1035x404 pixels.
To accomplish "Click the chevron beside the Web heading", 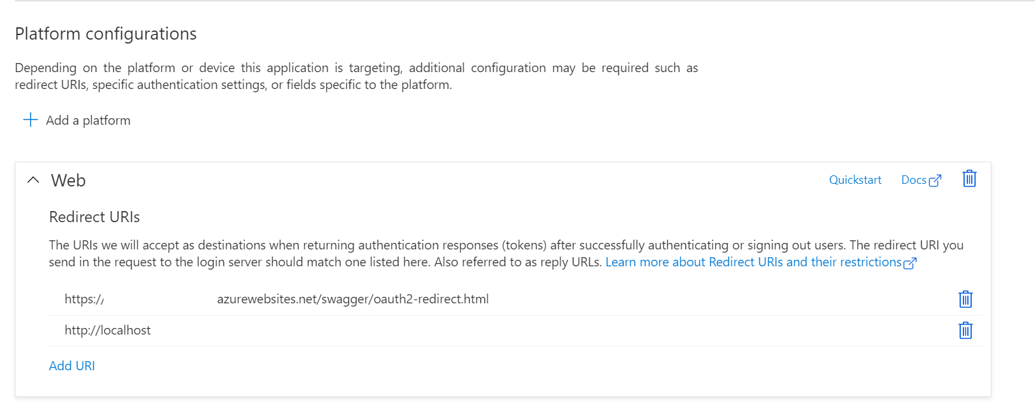I will click(x=33, y=180).
